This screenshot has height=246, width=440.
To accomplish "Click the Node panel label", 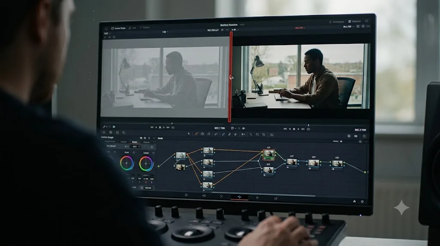I will point(160,138).
